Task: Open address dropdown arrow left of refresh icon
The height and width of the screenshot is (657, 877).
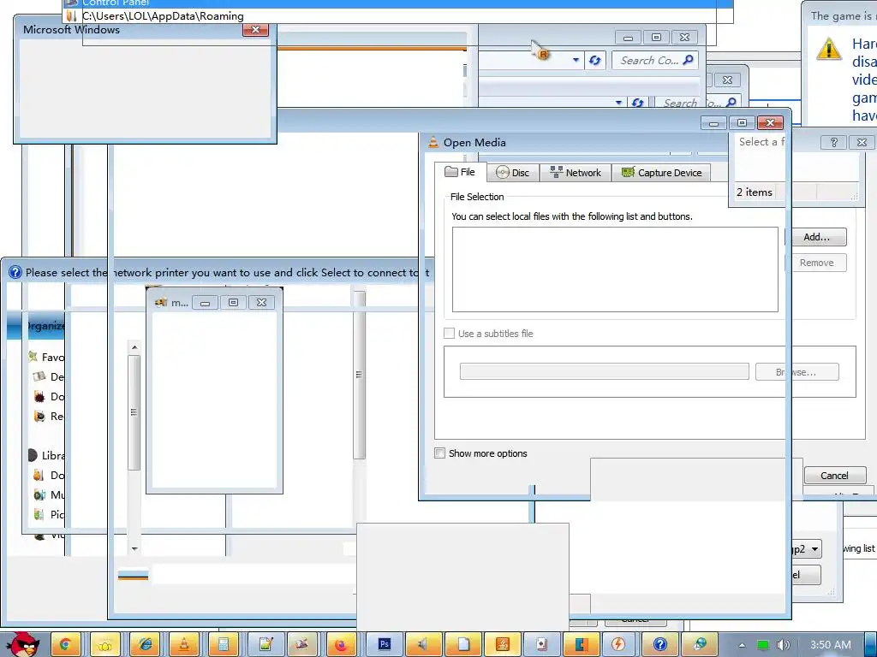Action: 576,61
